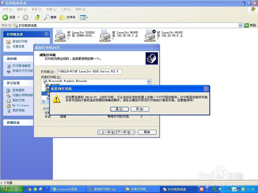
Task: Click the Control Panel (控制面板) icon in sidebar
Action: (9, 90)
